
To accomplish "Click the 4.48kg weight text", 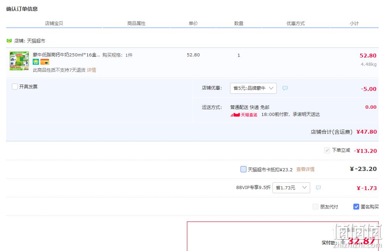I will pyautogui.click(x=369, y=64).
